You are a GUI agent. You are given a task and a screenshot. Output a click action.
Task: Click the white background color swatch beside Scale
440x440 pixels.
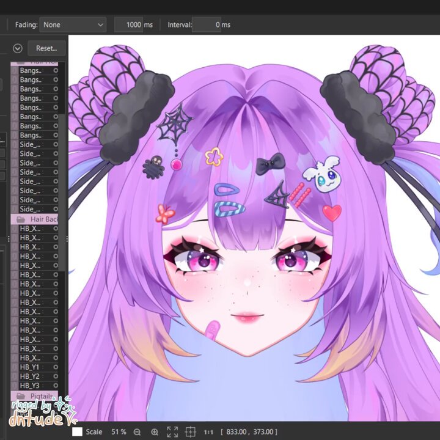coord(77,432)
